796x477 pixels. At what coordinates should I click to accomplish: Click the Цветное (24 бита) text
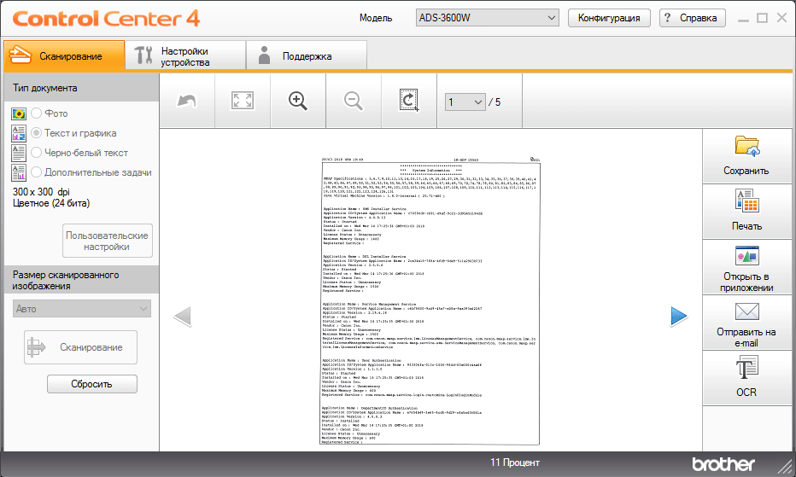[x=51, y=203]
